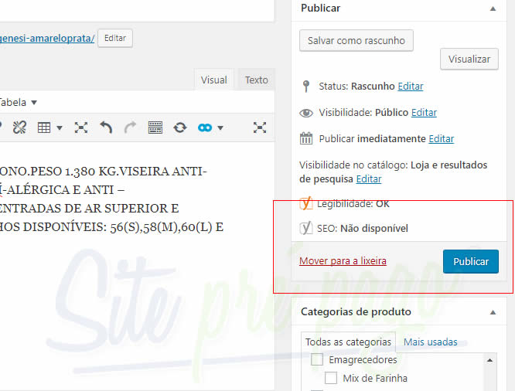The width and height of the screenshot is (515, 391).
Task: Click the circular refresh arrows icon
Action: [179, 127]
